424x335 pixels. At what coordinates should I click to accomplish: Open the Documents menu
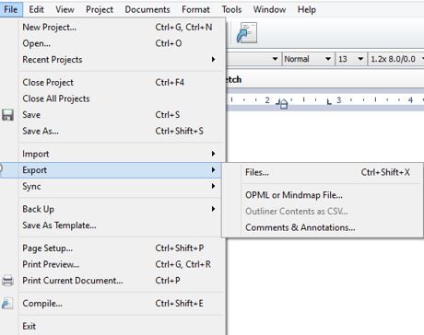pyautogui.click(x=147, y=9)
